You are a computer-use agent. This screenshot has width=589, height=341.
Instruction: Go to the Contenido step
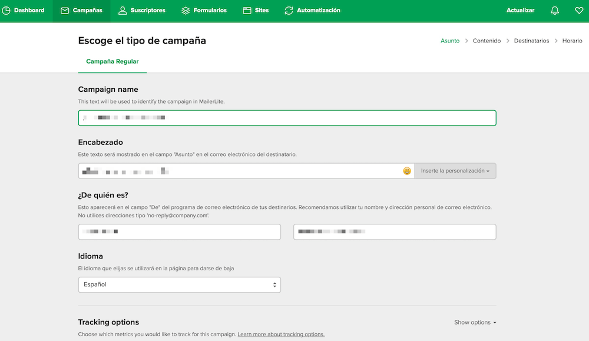(x=487, y=41)
